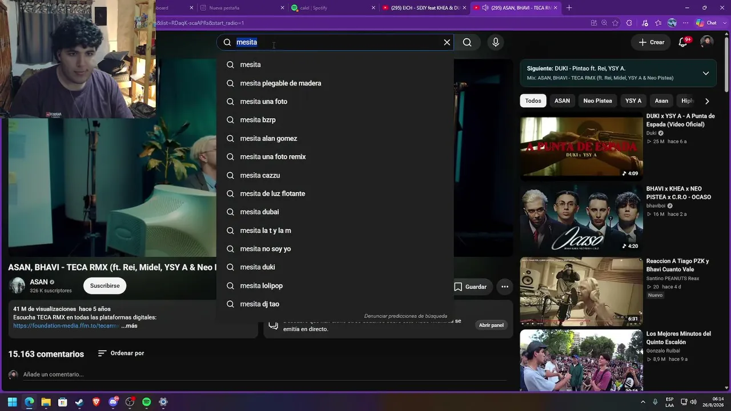Close the Nueva pestaña tab
This screenshot has height=411, width=731.
(282, 8)
